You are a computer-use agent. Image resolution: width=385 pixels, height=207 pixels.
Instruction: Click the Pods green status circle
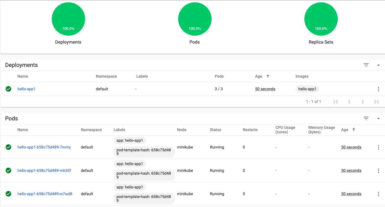coord(195,19)
